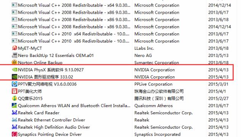Click the 2015/3/31 install date for PPTV
This screenshot has width=241, height=137.
(x=218, y=84)
